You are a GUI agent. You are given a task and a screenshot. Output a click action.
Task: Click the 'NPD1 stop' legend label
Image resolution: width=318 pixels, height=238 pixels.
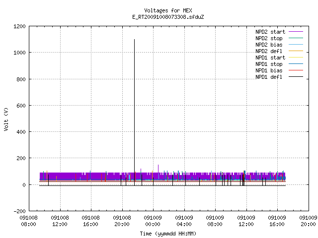pyautogui.click(x=269, y=64)
